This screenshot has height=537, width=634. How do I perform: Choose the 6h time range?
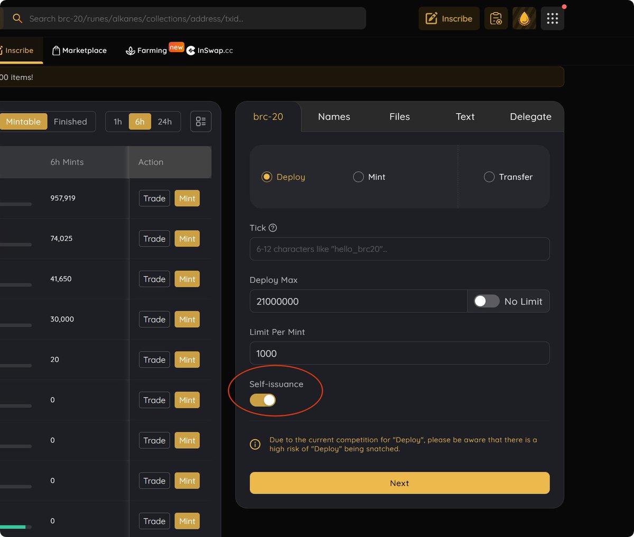click(139, 122)
